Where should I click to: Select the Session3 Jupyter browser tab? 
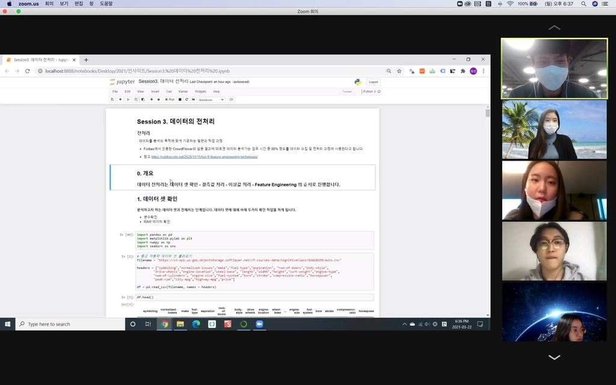(x=42, y=60)
